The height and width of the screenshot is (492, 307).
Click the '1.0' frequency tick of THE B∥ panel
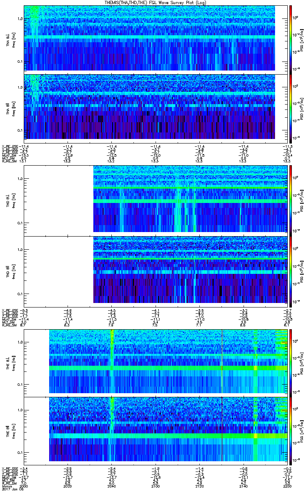pos(20,410)
